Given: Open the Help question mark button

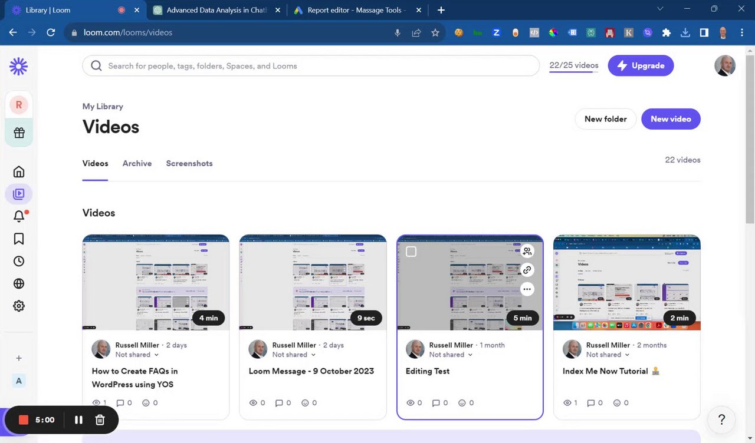Looking at the screenshot, I should (721, 420).
